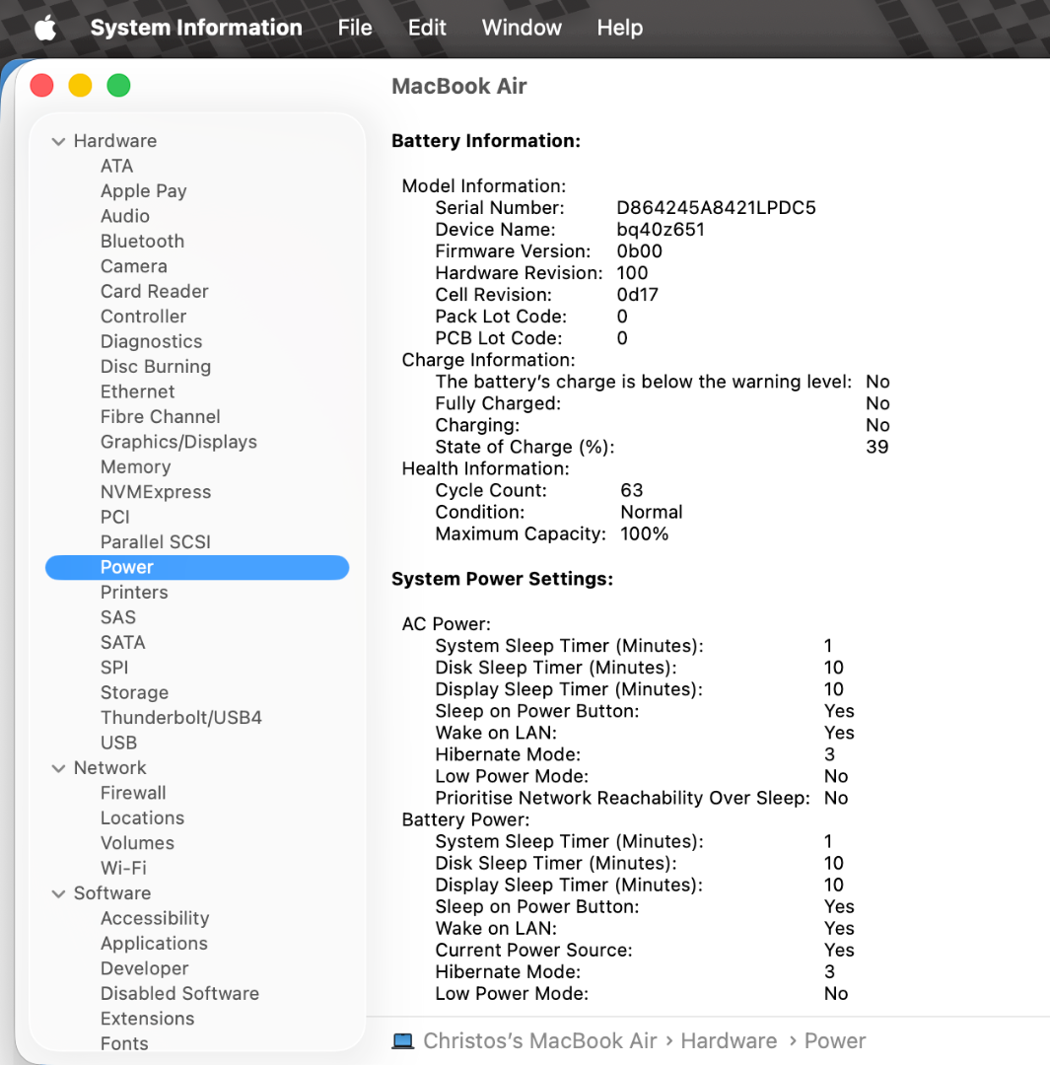Click the Maximum Capacity value 100%
The image size is (1050, 1065).
point(644,534)
